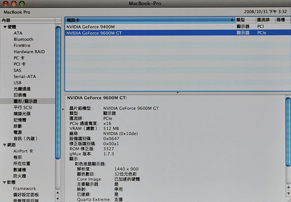Select SAS in the sidebar
The image size is (291, 202).
tap(17, 70)
